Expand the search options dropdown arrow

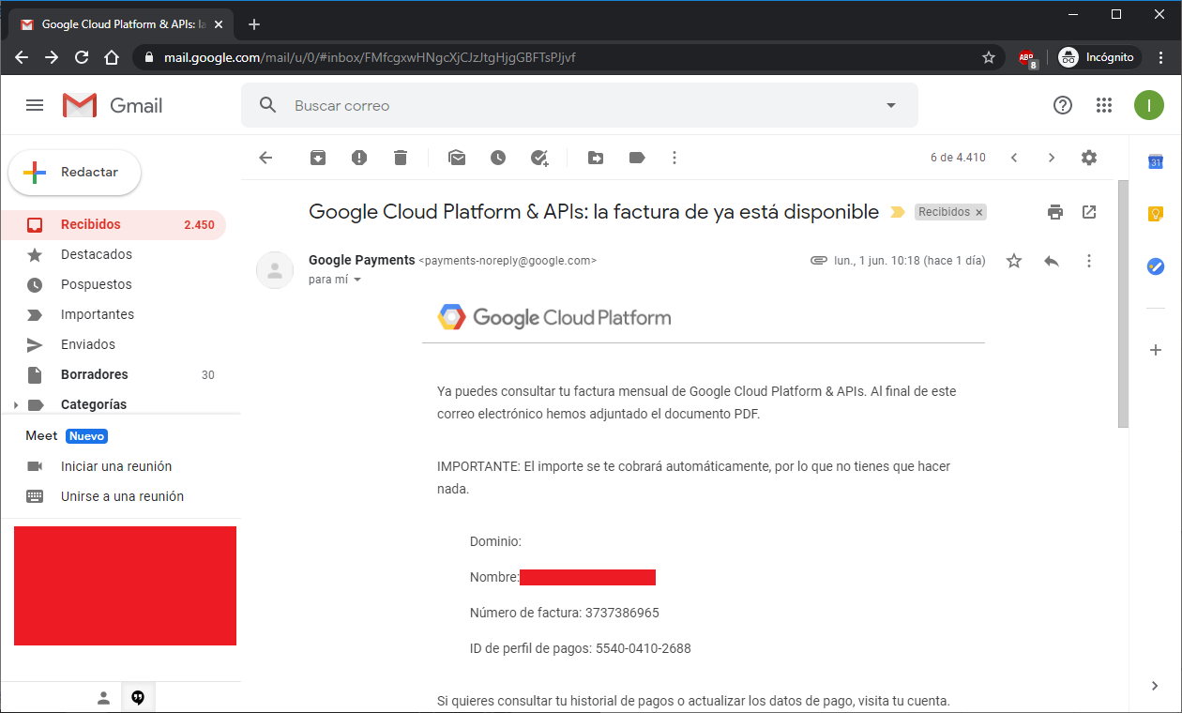[x=891, y=105]
